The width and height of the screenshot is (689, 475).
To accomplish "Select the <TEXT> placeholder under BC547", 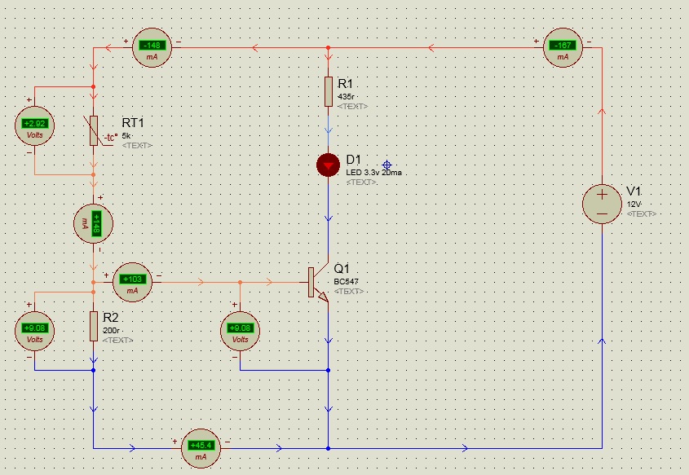I will pyautogui.click(x=349, y=292).
